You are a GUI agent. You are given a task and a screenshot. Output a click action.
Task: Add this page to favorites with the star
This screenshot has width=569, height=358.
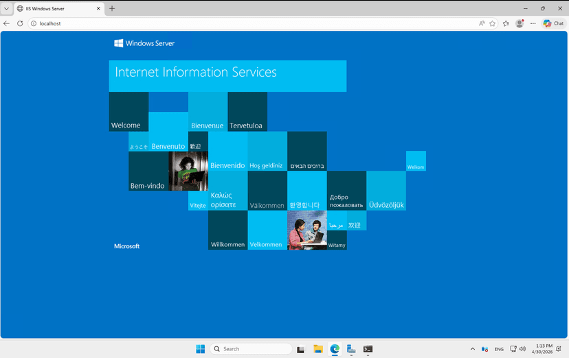tap(493, 23)
